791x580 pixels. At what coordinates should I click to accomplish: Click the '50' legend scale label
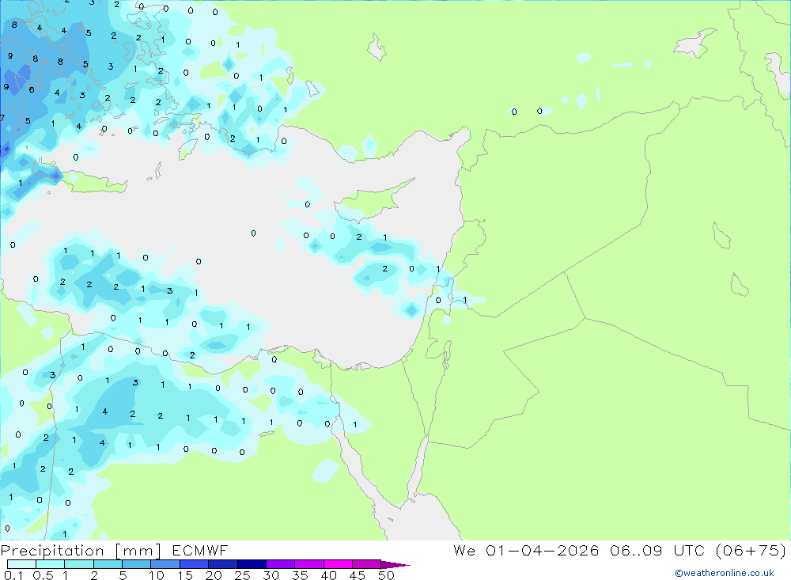point(386,575)
